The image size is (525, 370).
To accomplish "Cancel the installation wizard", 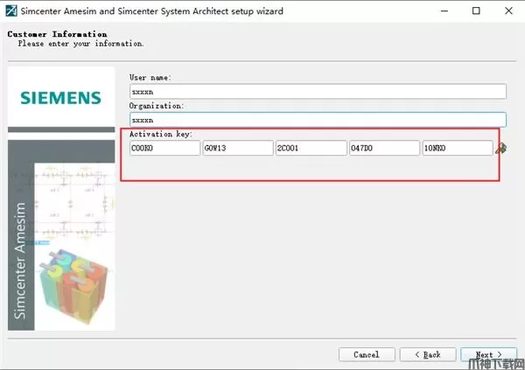I will click(367, 354).
